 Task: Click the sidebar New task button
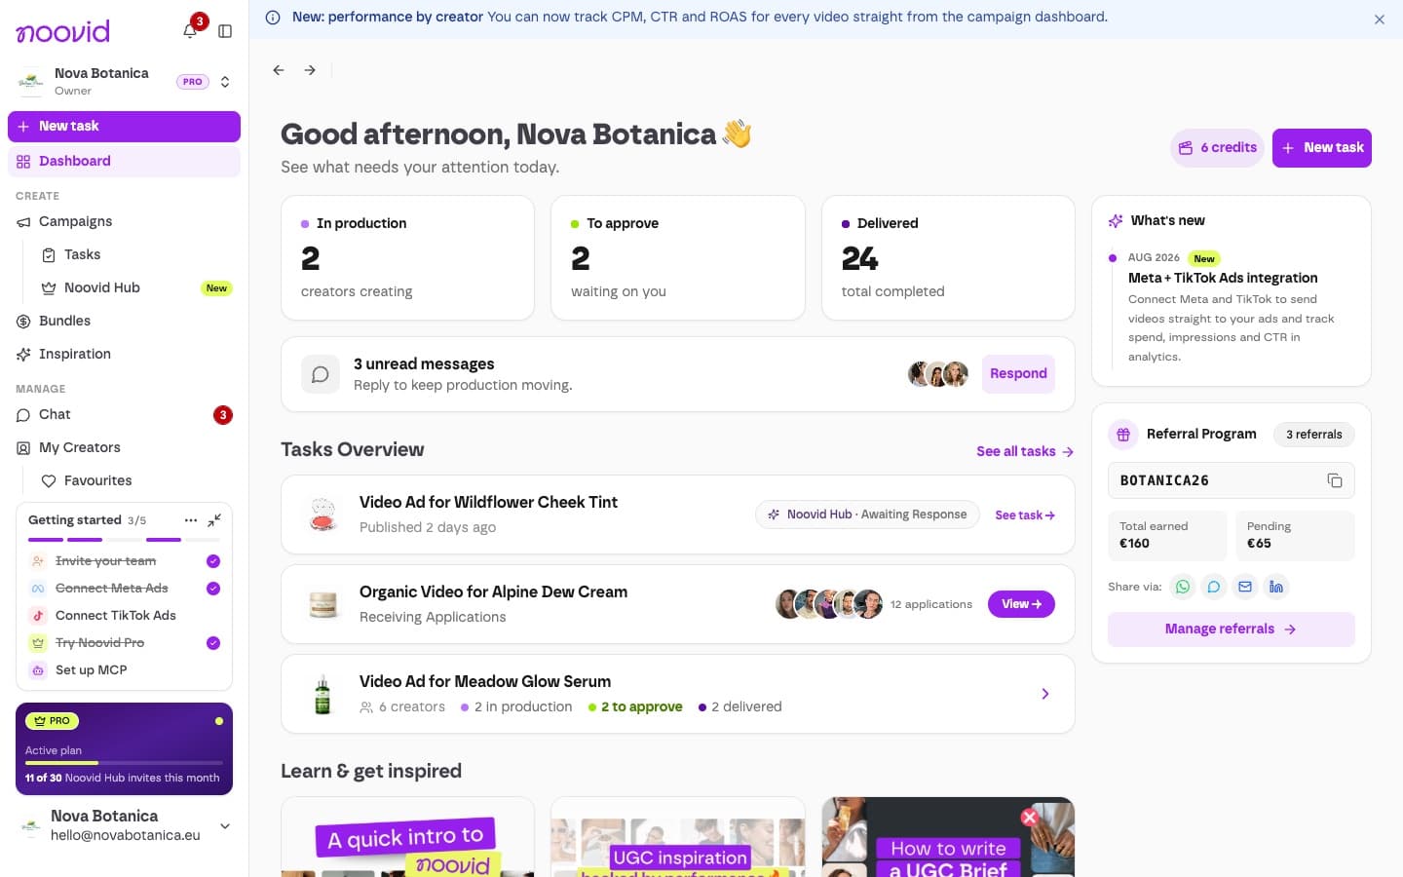click(x=125, y=127)
